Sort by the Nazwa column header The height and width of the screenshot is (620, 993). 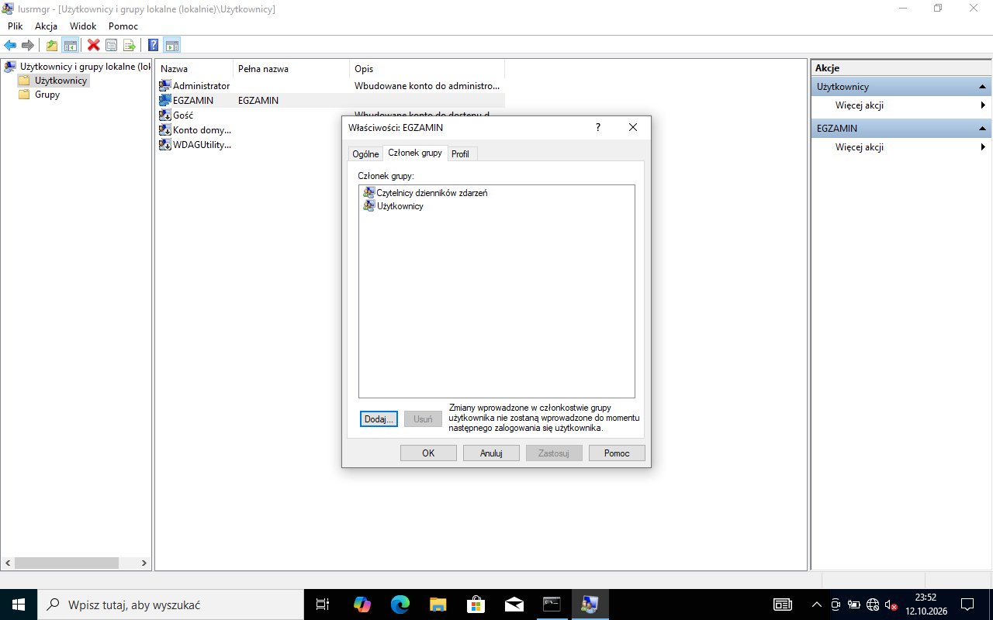coord(194,69)
